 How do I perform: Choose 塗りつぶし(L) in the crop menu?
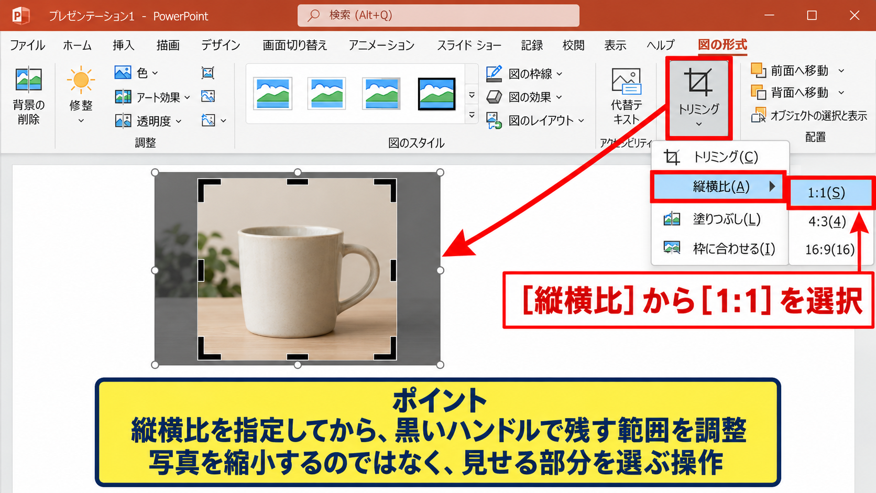pos(720,219)
